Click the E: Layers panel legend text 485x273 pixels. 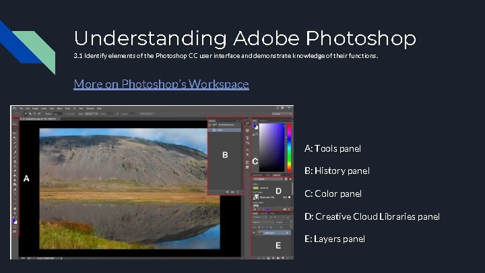335,239
